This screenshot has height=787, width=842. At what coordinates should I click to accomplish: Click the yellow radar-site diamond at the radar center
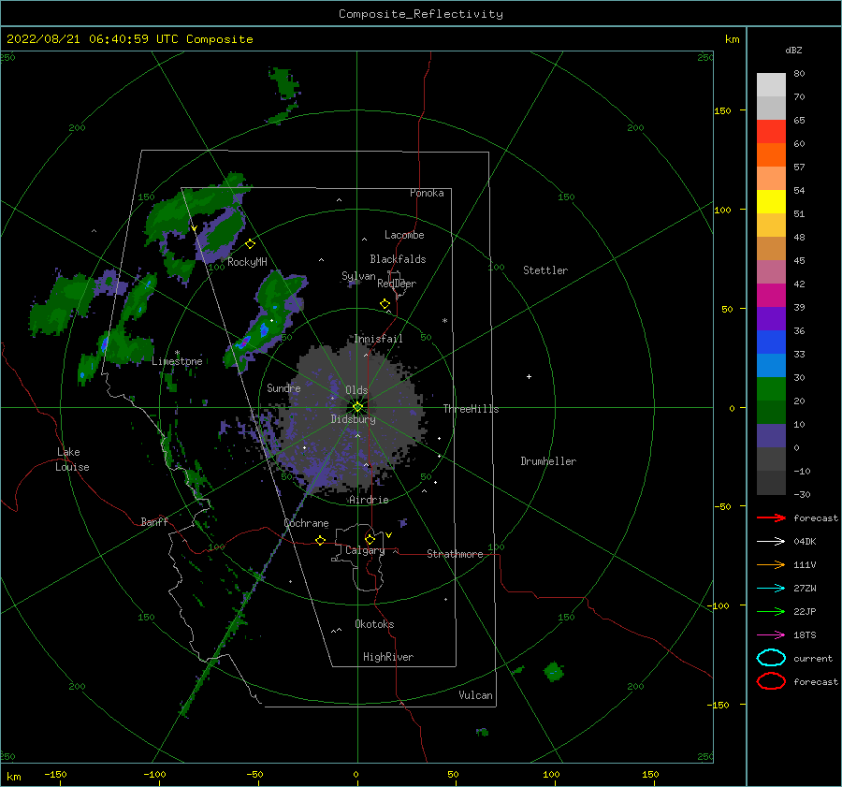click(357, 407)
